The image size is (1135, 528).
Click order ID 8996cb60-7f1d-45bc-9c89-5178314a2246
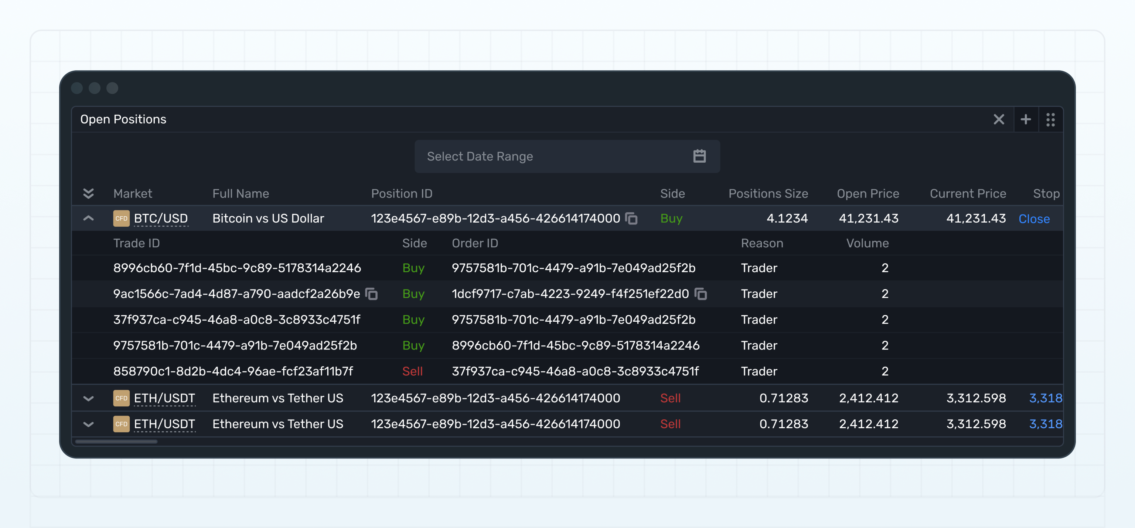(x=575, y=345)
